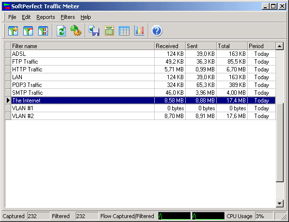Open the Filters menu
This screenshot has width=289, height=222.
[68, 17]
